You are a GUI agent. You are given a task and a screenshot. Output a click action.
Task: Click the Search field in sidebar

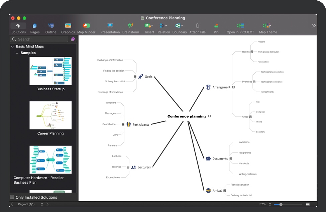point(39,39)
